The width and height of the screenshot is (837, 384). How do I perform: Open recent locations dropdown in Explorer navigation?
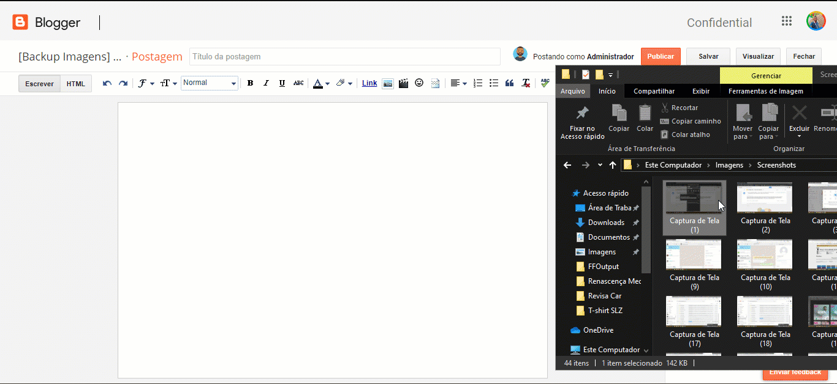(600, 165)
